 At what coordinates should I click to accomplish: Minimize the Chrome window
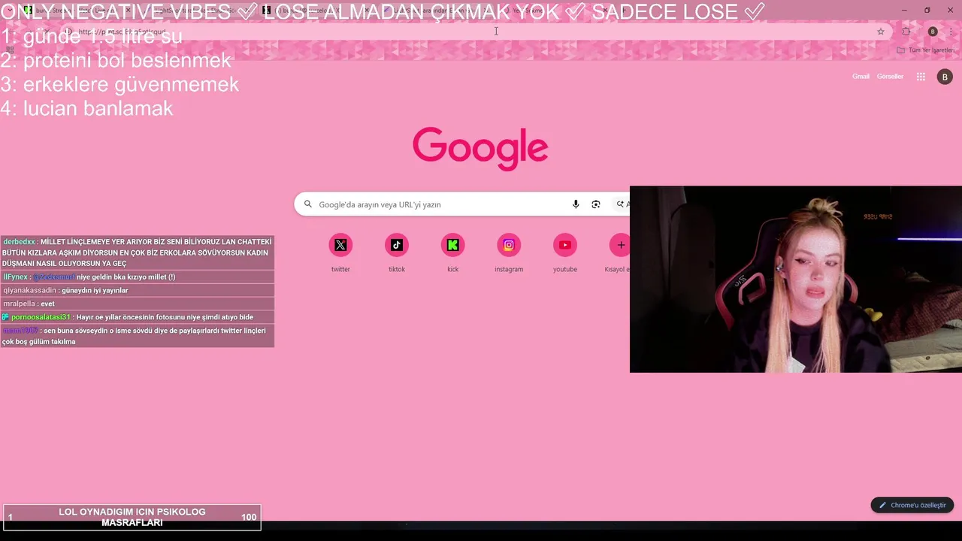[904, 10]
